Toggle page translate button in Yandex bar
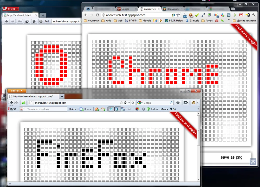260x187 pixels. [117, 109]
